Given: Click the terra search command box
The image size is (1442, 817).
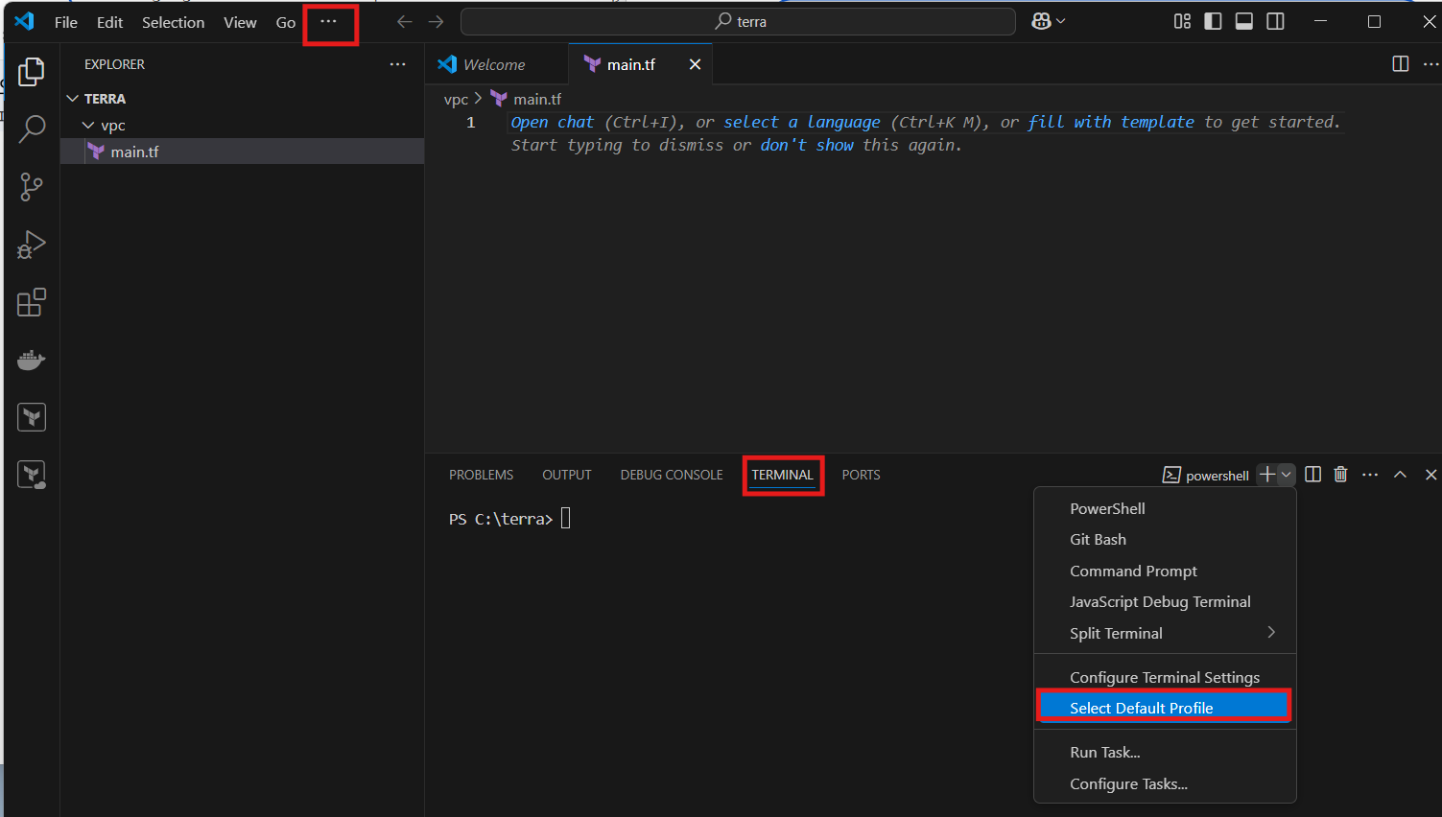Looking at the screenshot, I should pos(738,21).
